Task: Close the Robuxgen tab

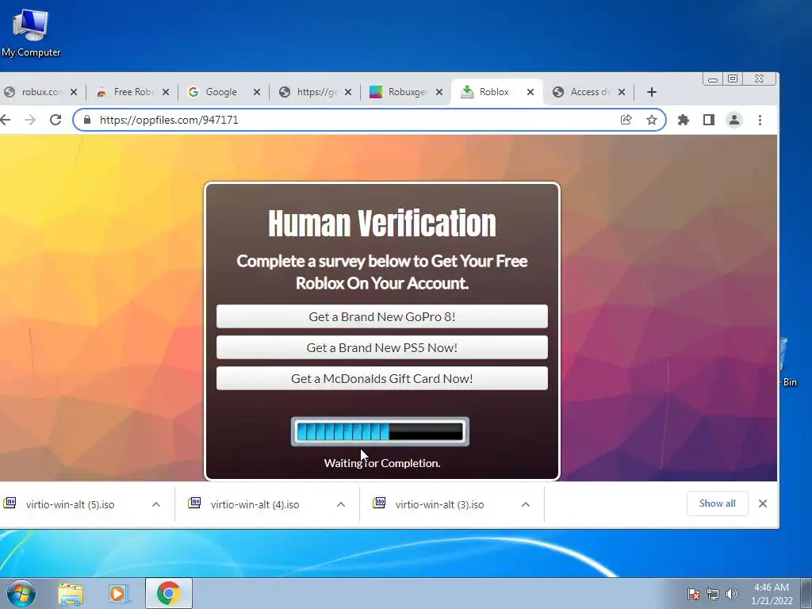Action: pyautogui.click(x=439, y=92)
